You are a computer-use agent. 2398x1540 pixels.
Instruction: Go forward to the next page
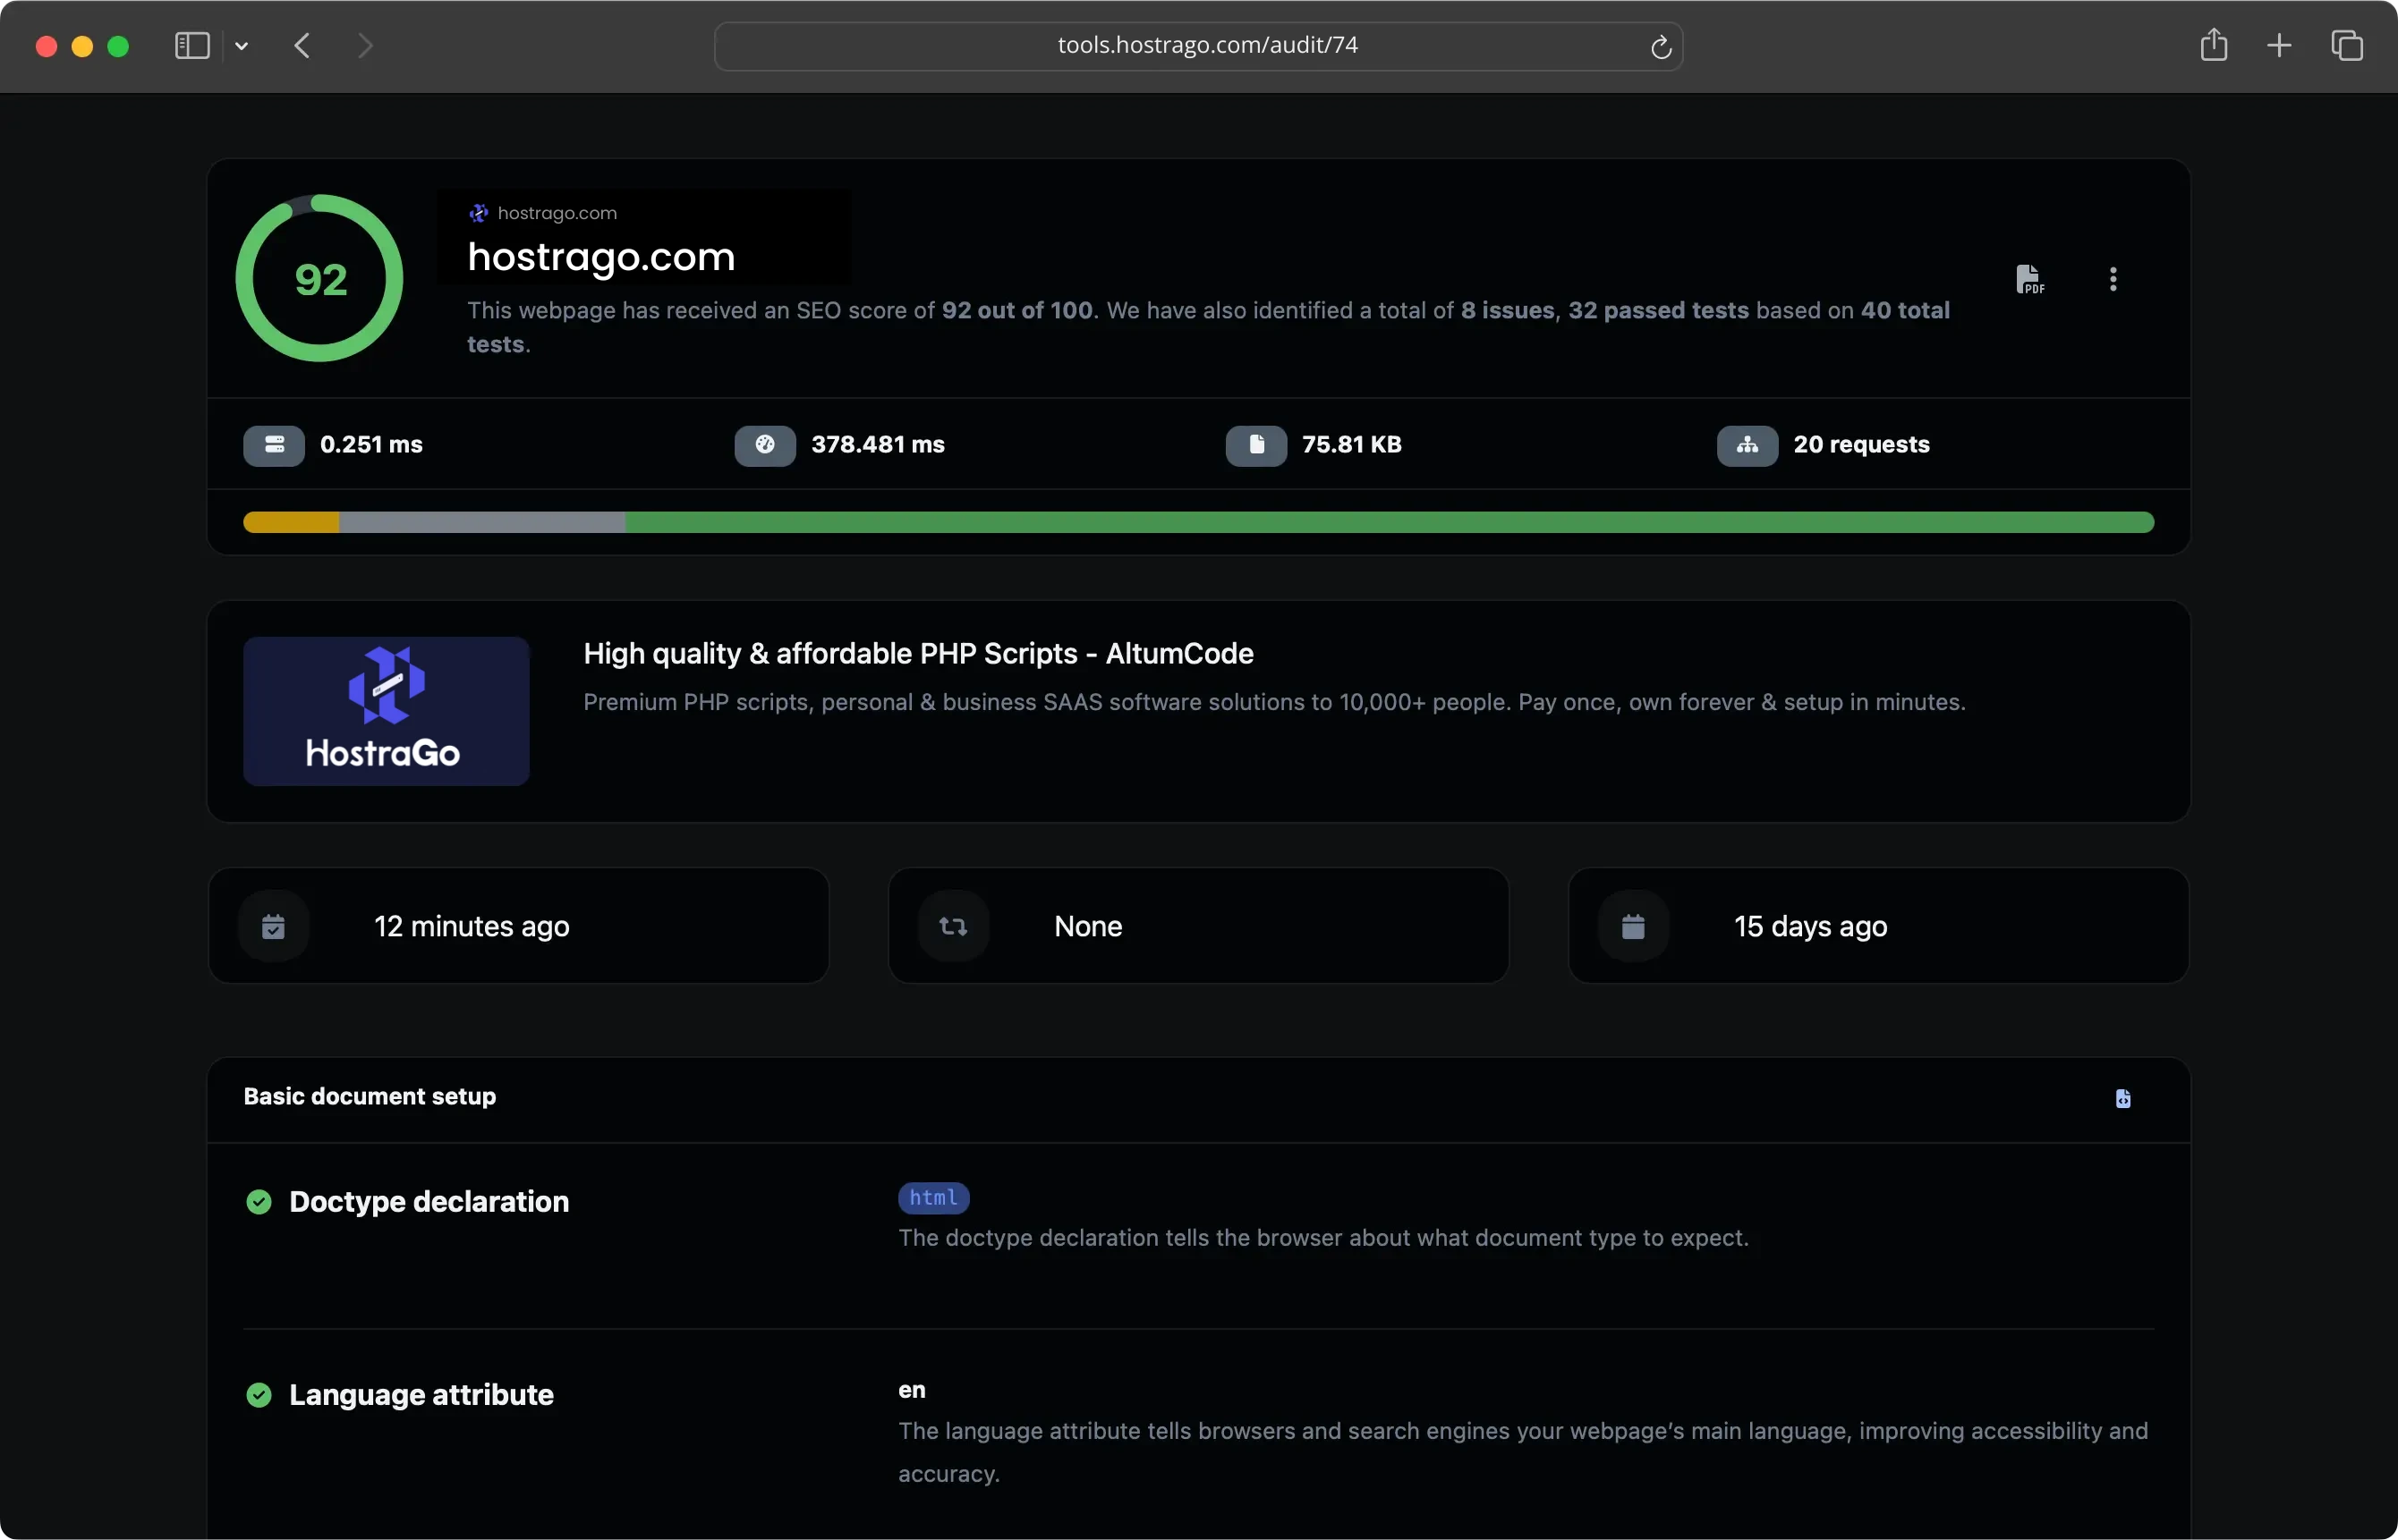365,46
